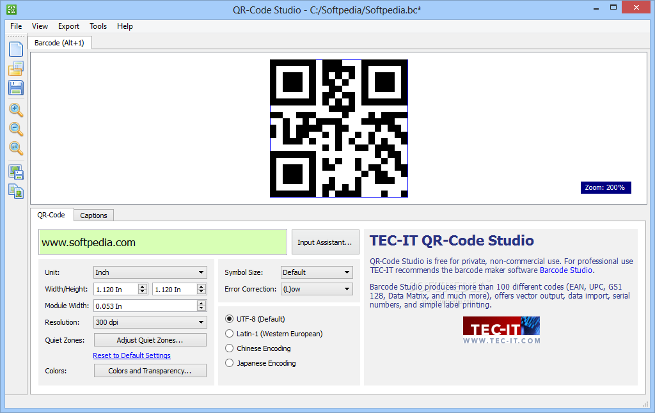Click the export barcode image icon

click(16, 172)
